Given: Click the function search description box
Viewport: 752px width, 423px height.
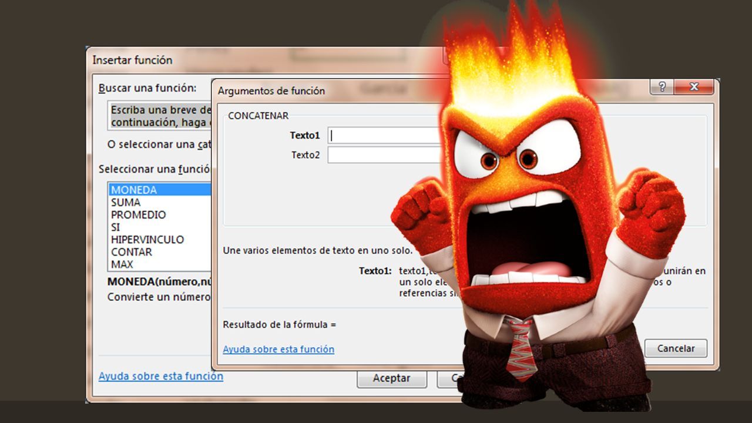Looking at the screenshot, I should pyautogui.click(x=160, y=116).
